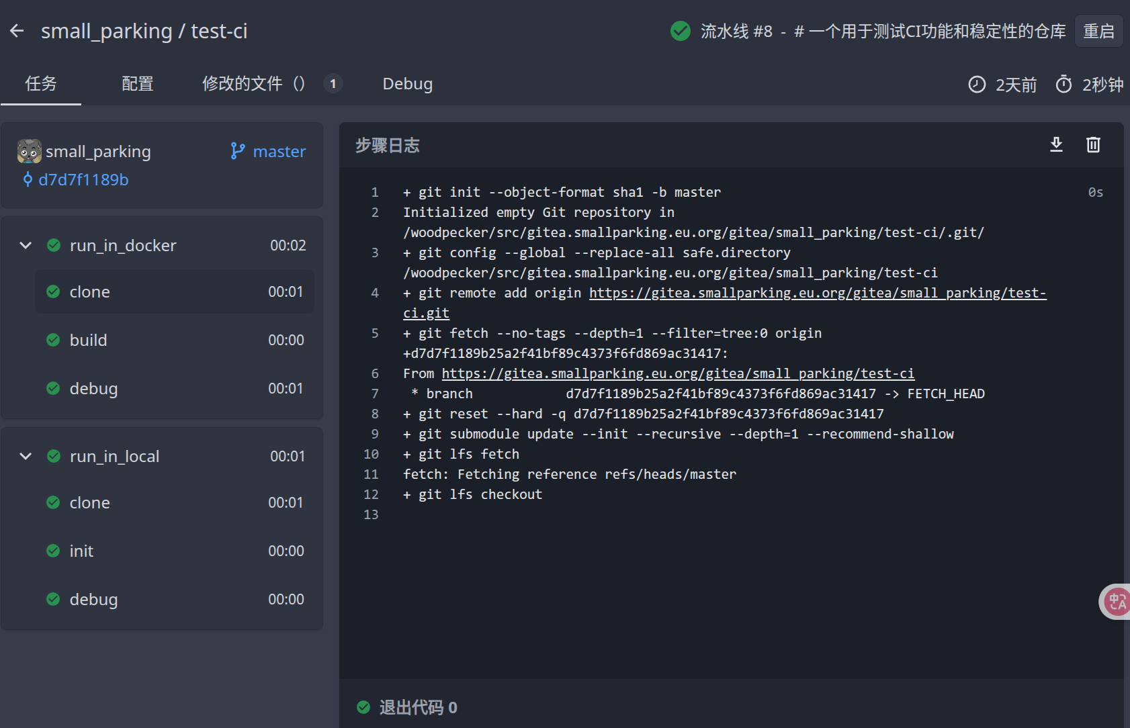The image size is (1130, 728).
Task: Open the 修改的文件 tab
Action: [253, 84]
